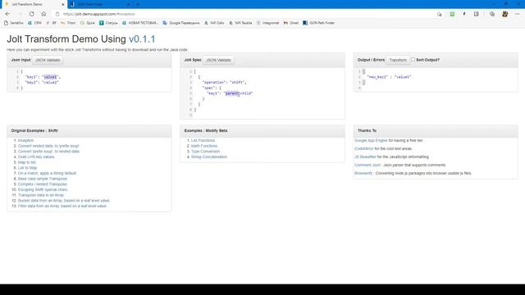This screenshot has width=525, height=295.
Task: Open On a match apply String default example
Action: pyautogui.click(x=48, y=173)
